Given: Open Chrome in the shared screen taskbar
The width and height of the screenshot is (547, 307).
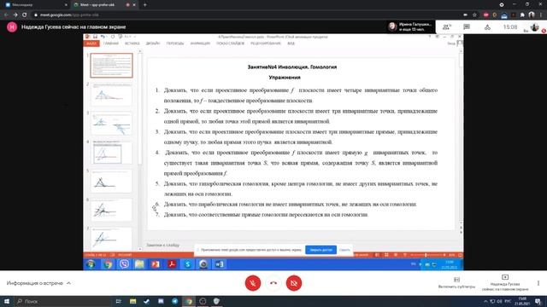Looking at the screenshot, I should (108, 264).
